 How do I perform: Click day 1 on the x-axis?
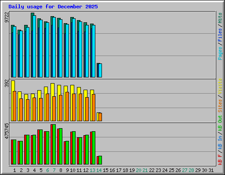(x=15, y=170)
